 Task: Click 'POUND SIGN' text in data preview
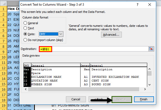(101, 85)
